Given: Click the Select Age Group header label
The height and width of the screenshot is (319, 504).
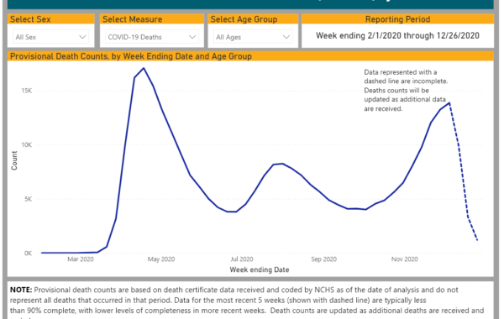Looking at the screenshot, I should pos(244,19).
